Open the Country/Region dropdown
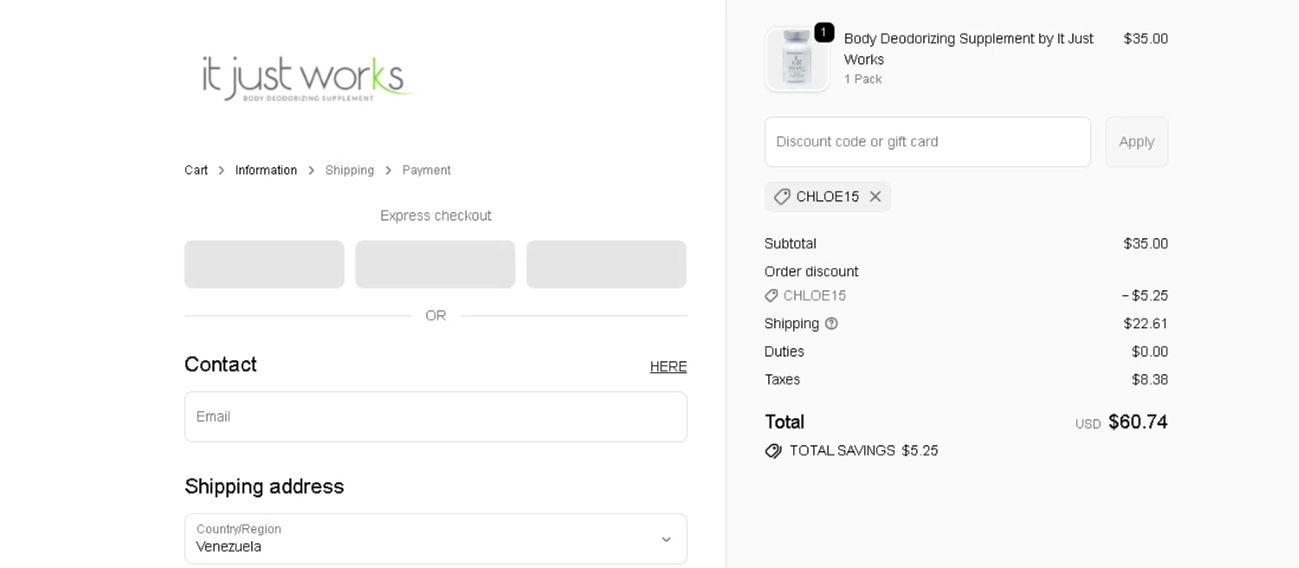The width and height of the screenshot is (1299, 568). [436, 539]
